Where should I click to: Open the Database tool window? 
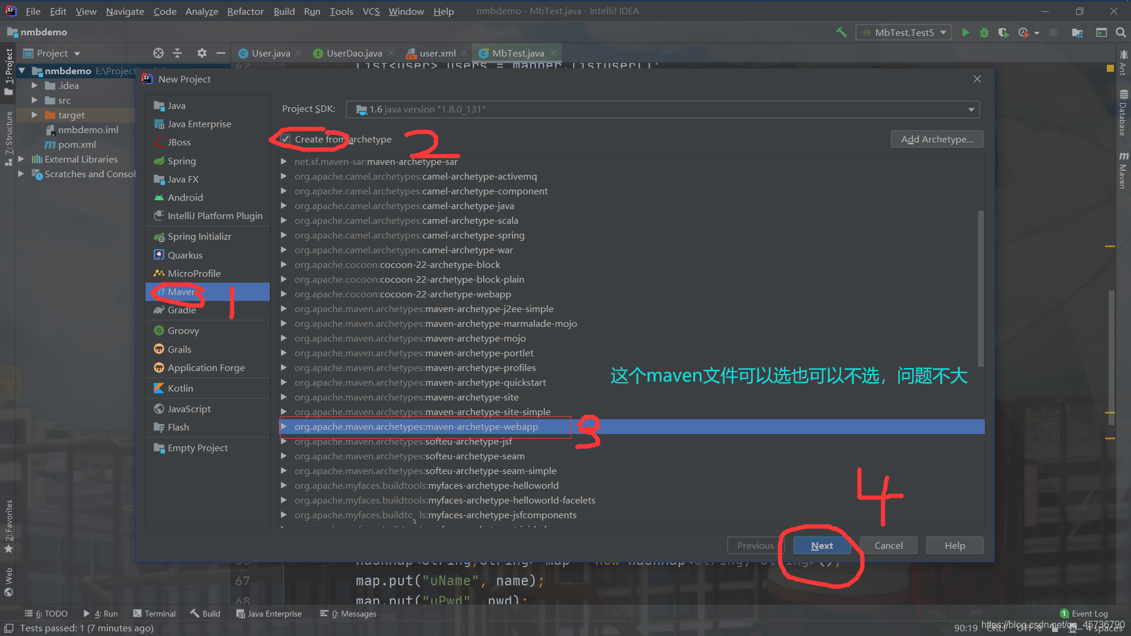(1123, 113)
